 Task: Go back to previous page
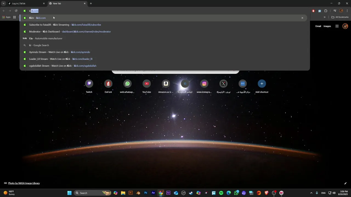(x=4, y=11)
